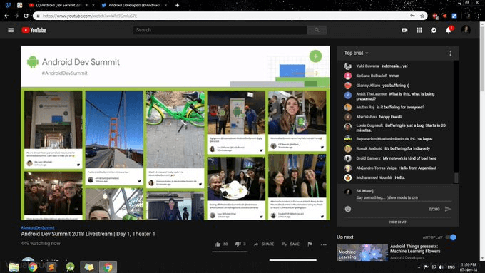This screenshot has width=485, height=273.
Task: Send the chat message arrow
Action: [448, 209]
